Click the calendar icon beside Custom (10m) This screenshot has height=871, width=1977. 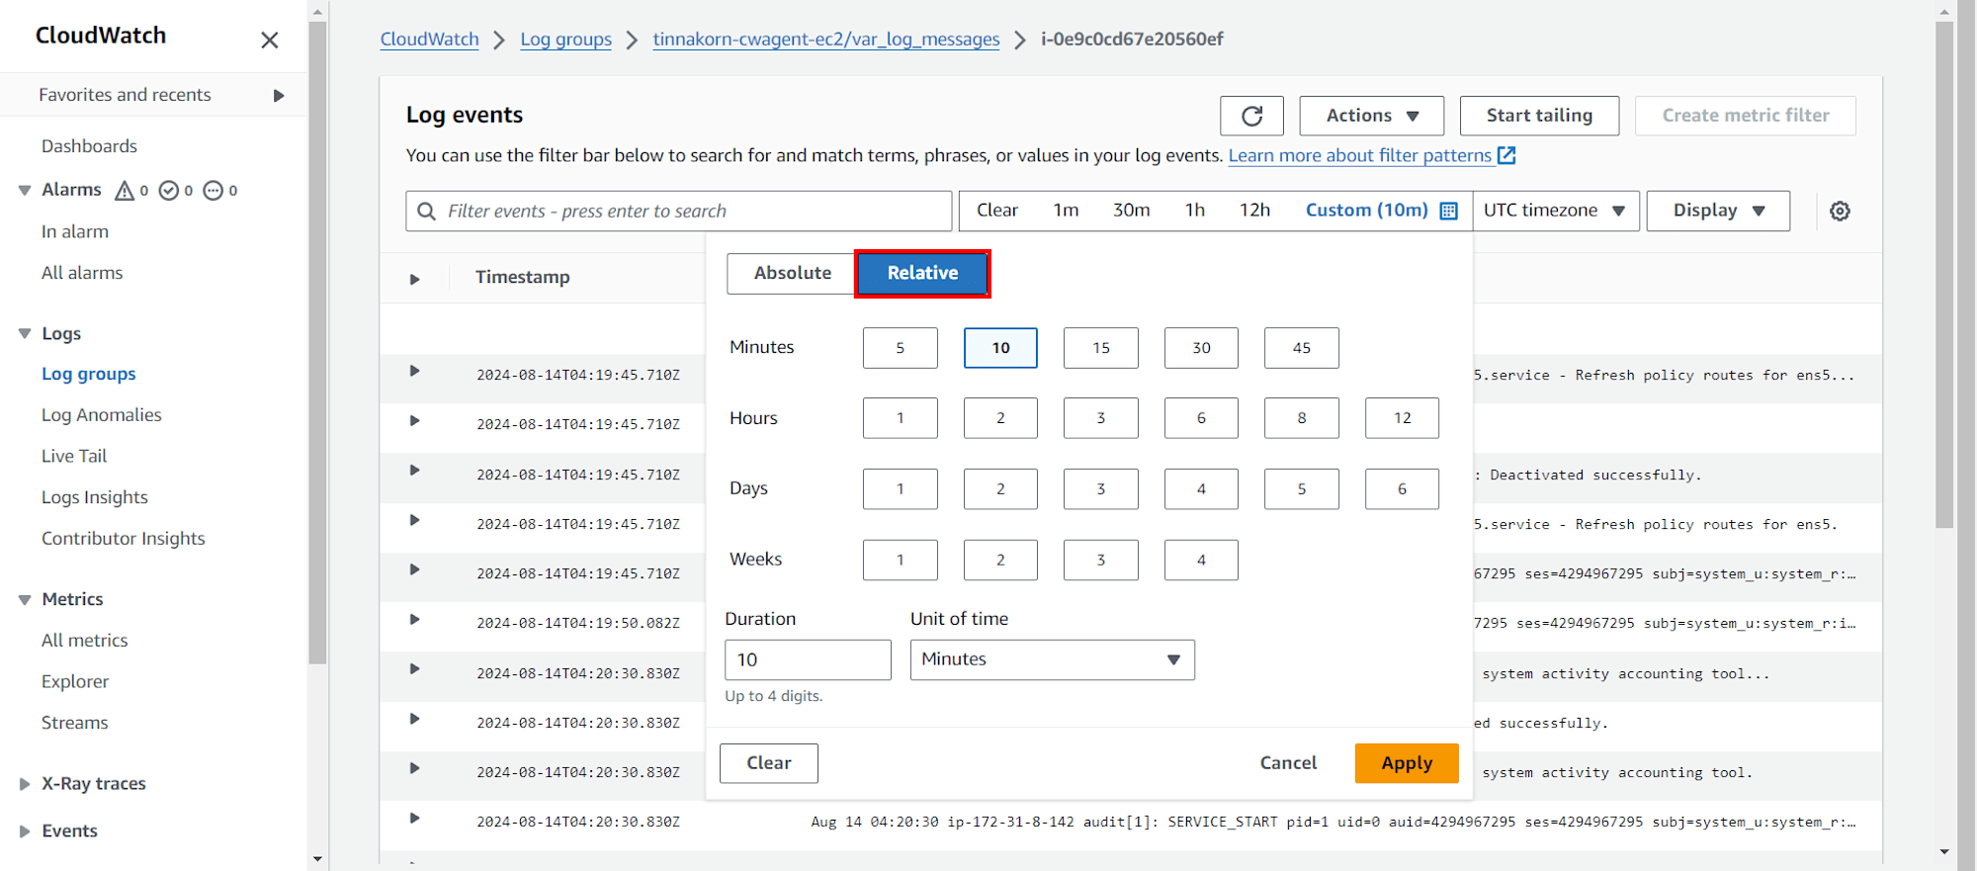click(x=1449, y=211)
